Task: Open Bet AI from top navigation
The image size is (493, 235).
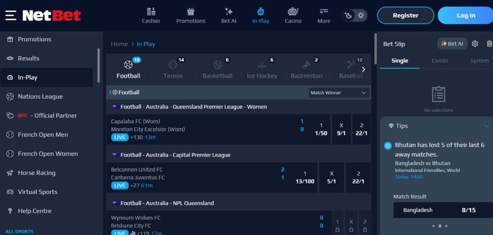Action: click(x=229, y=12)
